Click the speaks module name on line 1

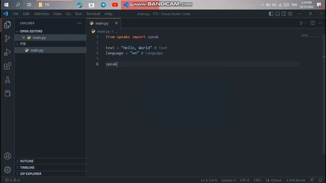click(123, 37)
